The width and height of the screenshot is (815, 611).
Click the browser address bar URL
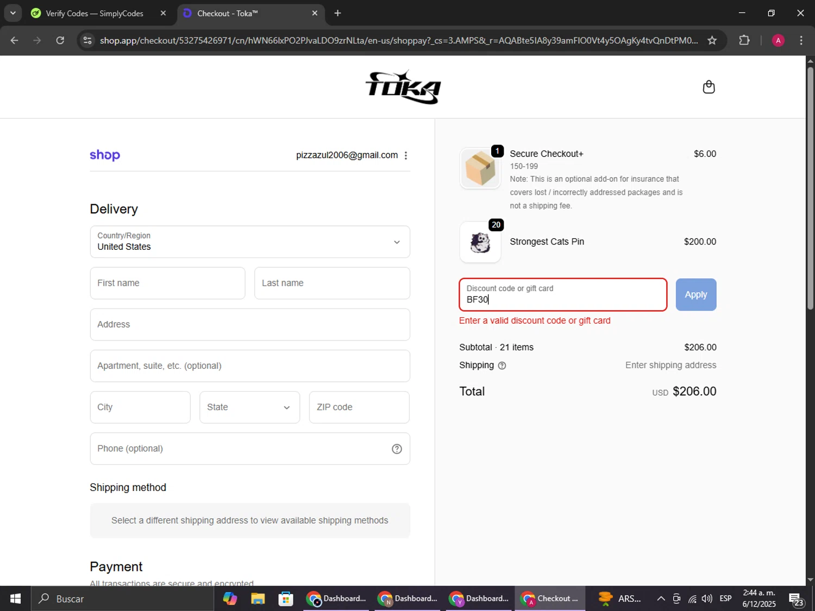click(399, 40)
